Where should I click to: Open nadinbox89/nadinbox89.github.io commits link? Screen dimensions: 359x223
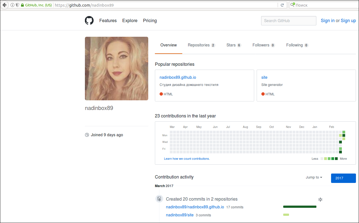[x=195, y=207]
